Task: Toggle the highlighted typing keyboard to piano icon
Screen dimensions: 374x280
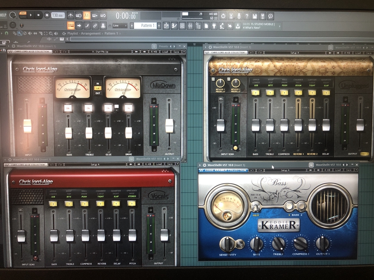Action: click(x=71, y=25)
